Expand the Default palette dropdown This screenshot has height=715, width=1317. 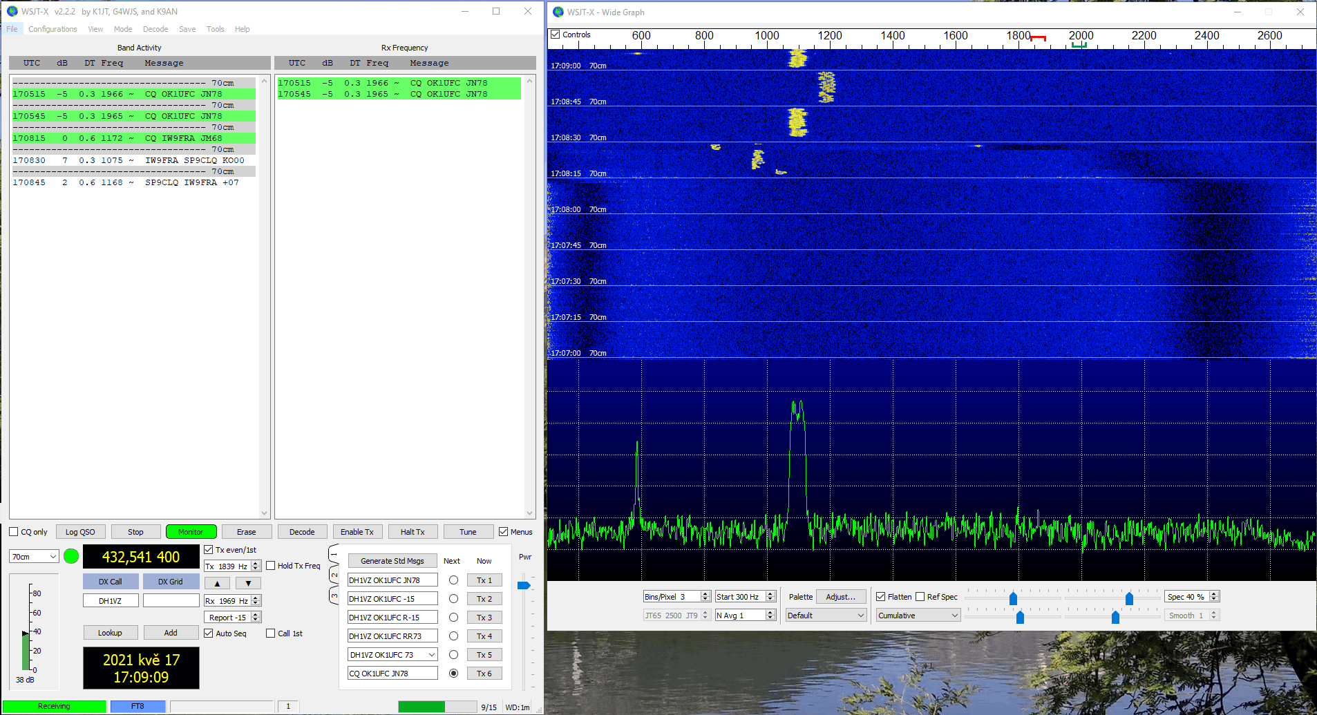point(826,616)
